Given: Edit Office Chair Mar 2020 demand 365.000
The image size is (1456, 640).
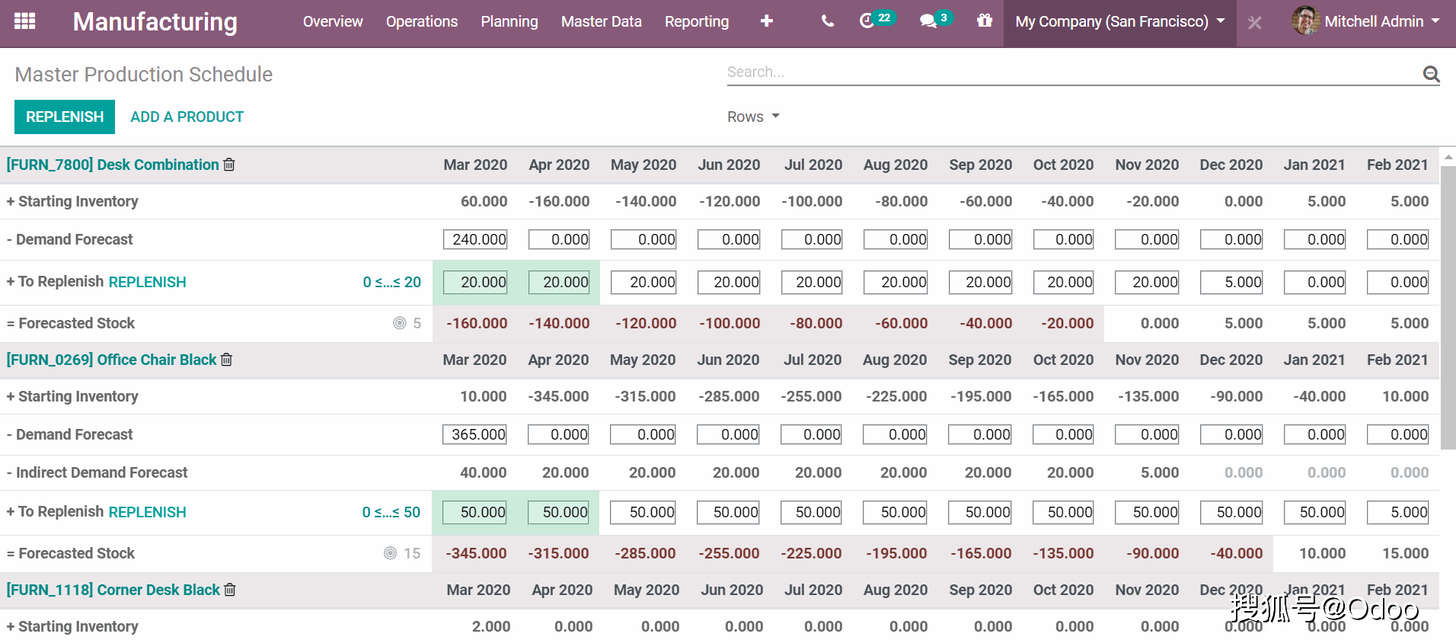Looking at the screenshot, I should pyautogui.click(x=475, y=434).
